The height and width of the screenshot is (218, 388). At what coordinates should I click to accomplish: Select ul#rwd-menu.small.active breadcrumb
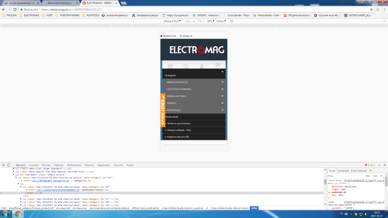(x=145, y=208)
